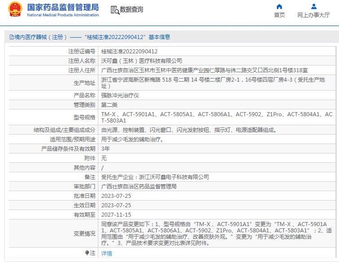Click the 审批部门 row label

pos(84,186)
